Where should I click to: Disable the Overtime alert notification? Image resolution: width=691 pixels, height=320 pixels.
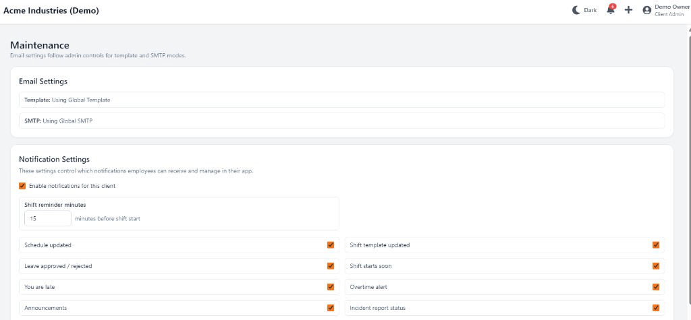656,287
